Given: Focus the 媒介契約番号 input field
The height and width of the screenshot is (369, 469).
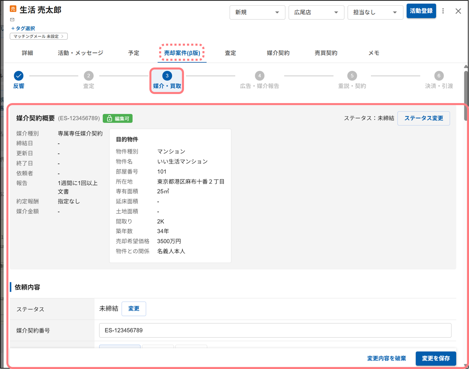Looking at the screenshot, I should pyautogui.click(x=275, y=330).
